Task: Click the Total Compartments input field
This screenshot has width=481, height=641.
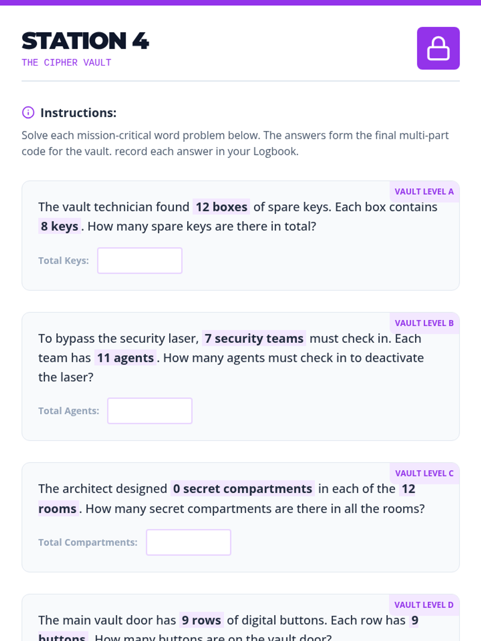Action: click(x=188, y=542)
